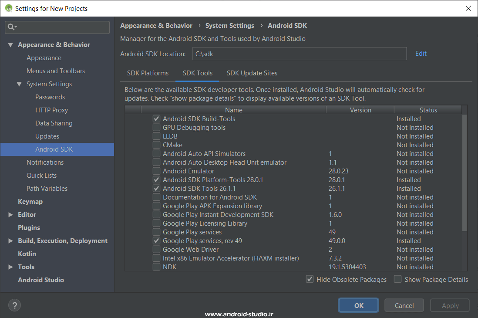Click the Android Studio logo in title bar
478x318 pixels.
pyautogui.click(x=9, y=8)
